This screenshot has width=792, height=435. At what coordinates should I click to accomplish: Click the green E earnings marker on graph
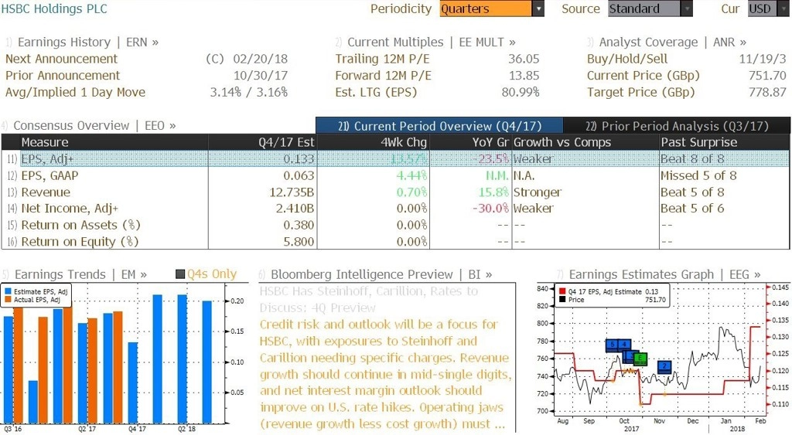point(640,359)
